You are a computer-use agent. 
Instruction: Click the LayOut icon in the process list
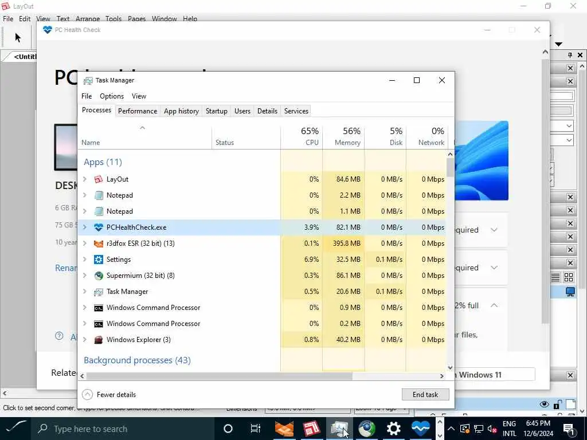click(x=99, y=179)
